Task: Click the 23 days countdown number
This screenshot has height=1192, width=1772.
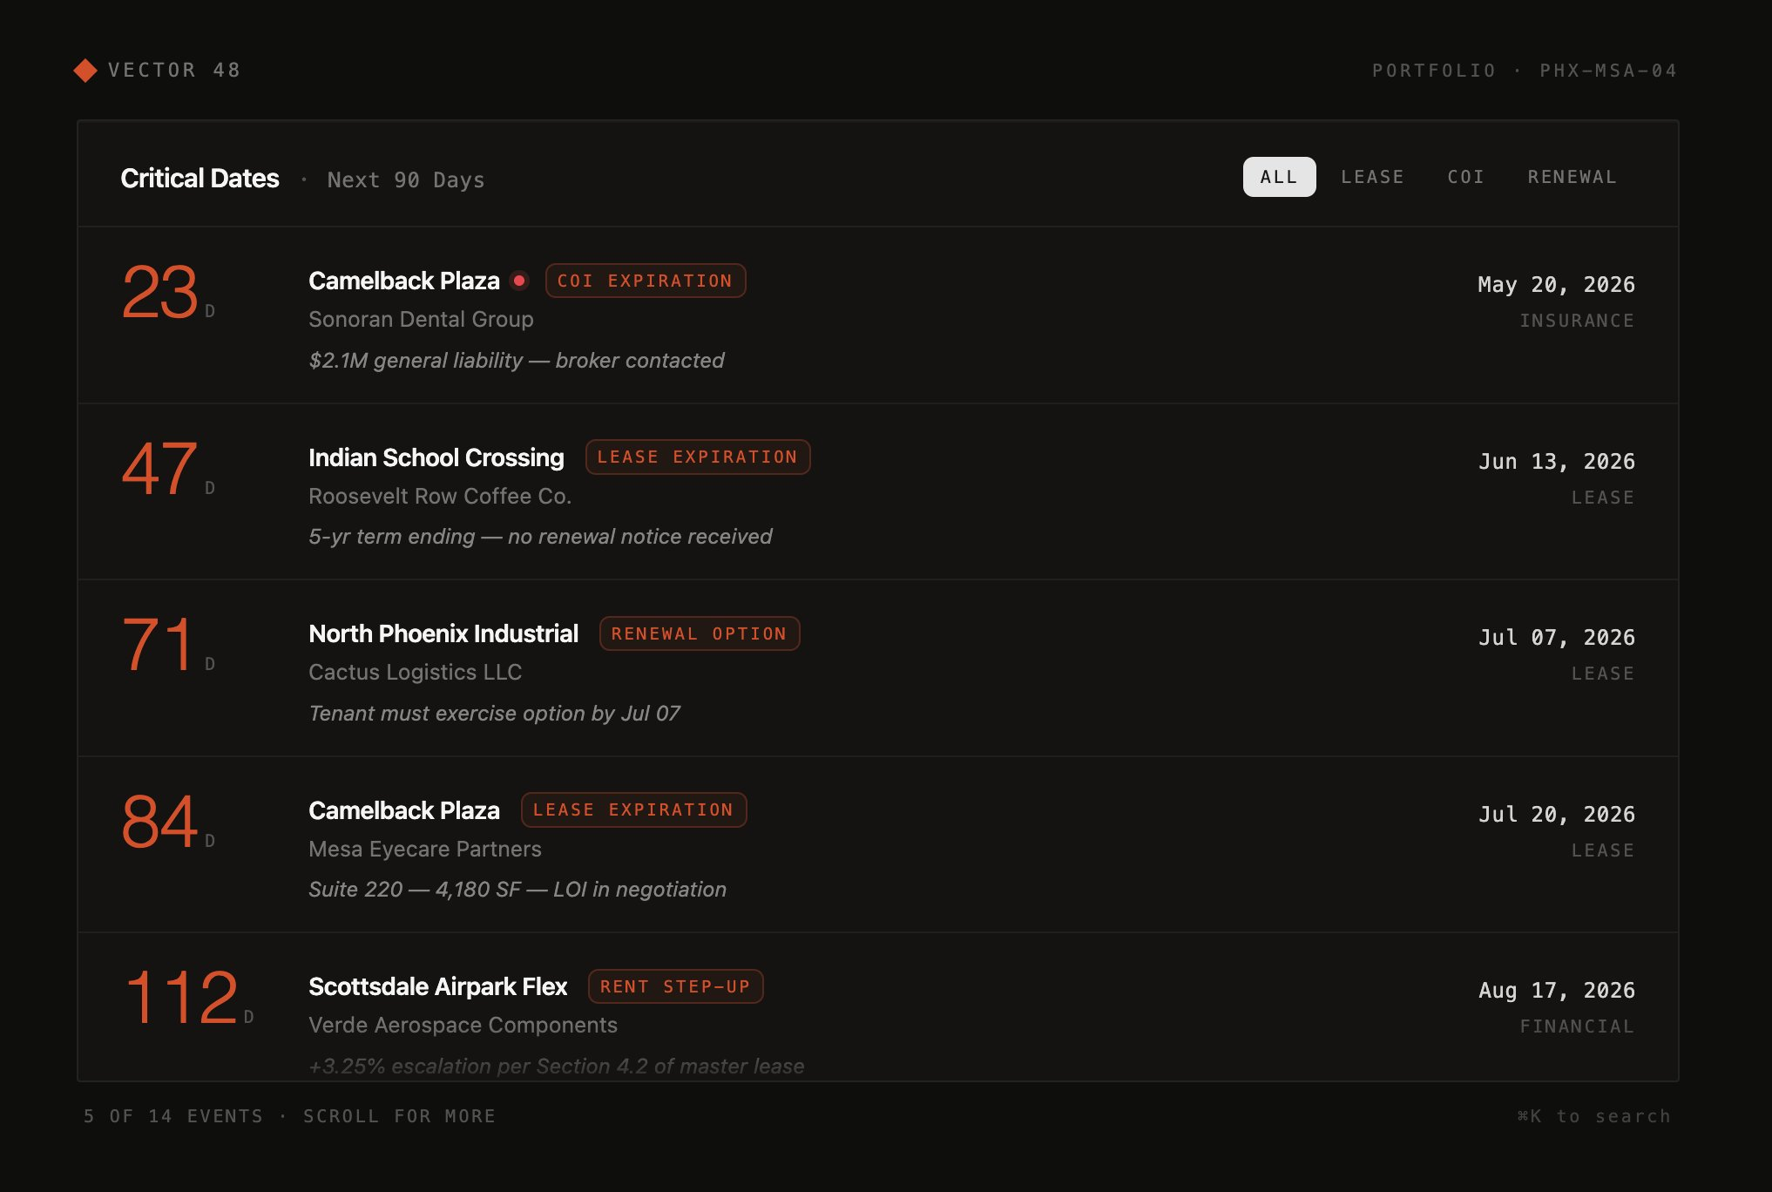Action: [160, 293]
